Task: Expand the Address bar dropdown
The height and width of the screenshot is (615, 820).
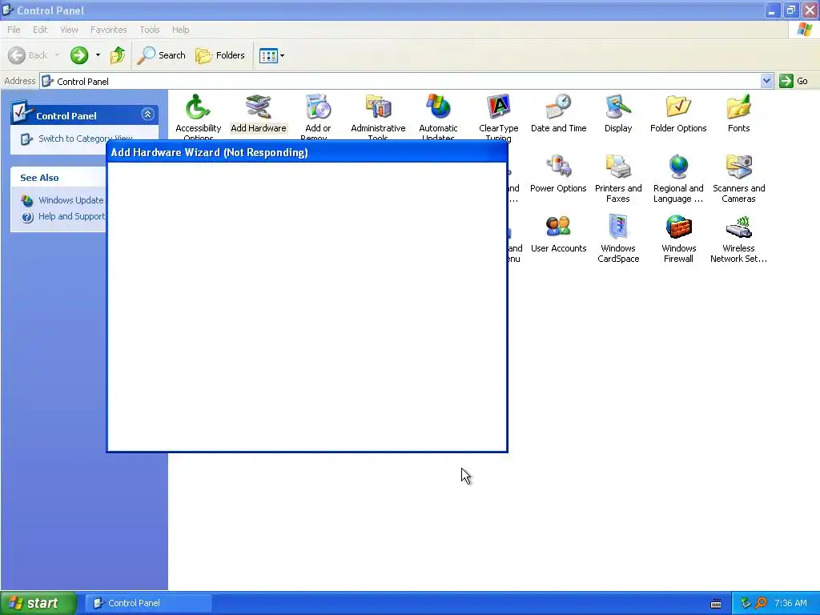Action: coord(766,81)
